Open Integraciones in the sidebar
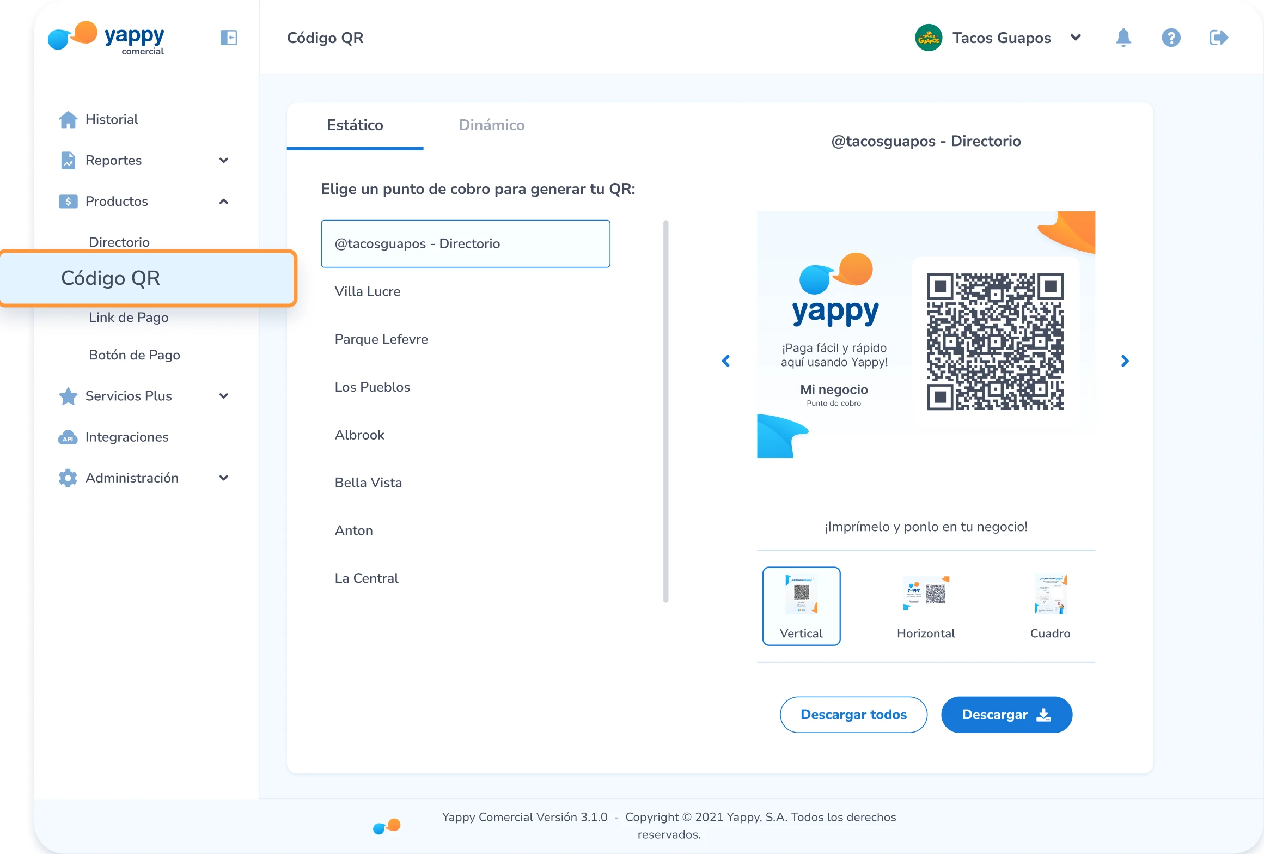This screenshot has width=1264, height=854. (x=127, y=437)
